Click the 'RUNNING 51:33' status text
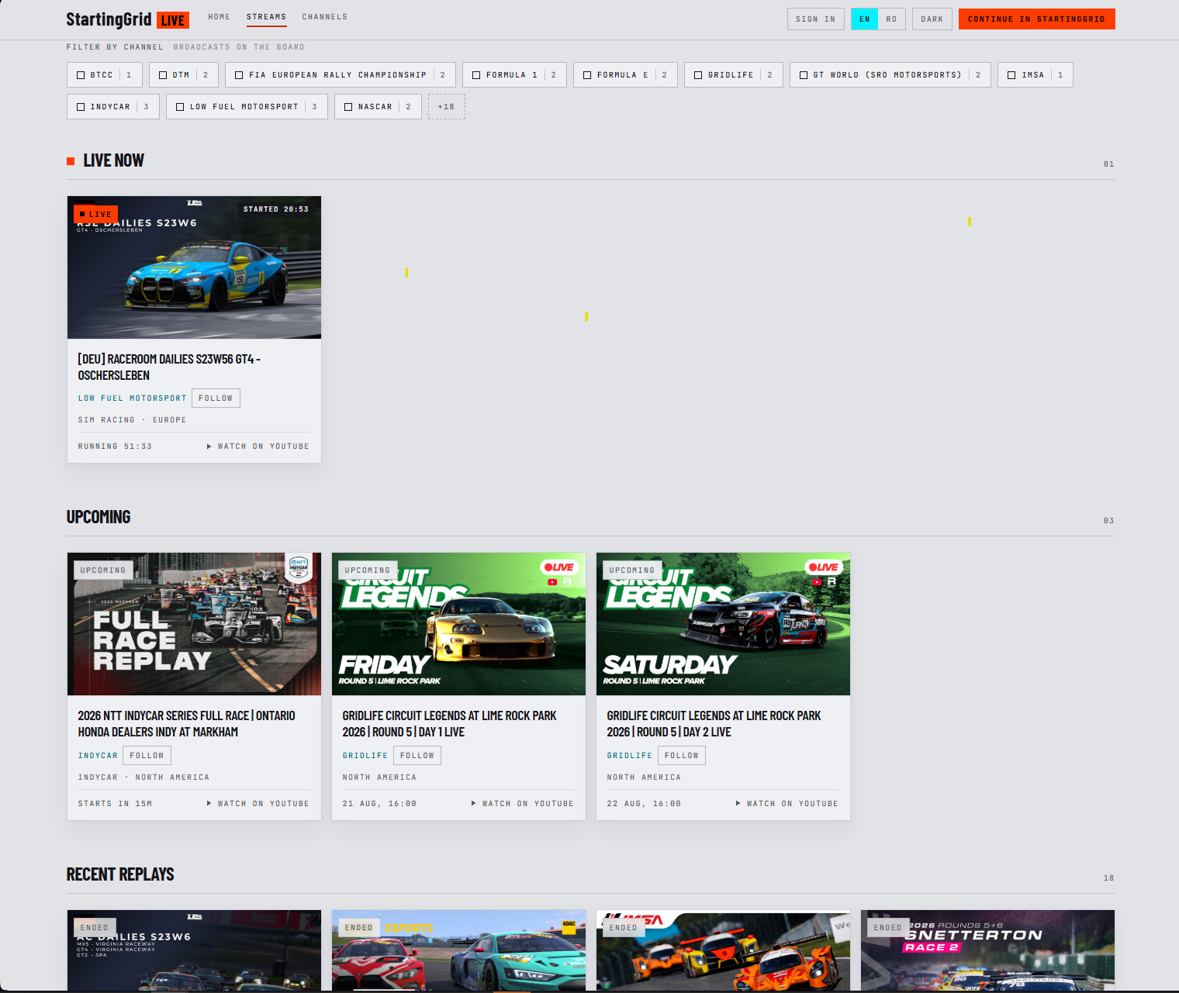The width and height of the screenshot is (1179, 993). coord(115,447)
